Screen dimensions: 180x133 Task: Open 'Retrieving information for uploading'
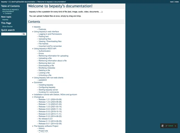tap(53, 56)
